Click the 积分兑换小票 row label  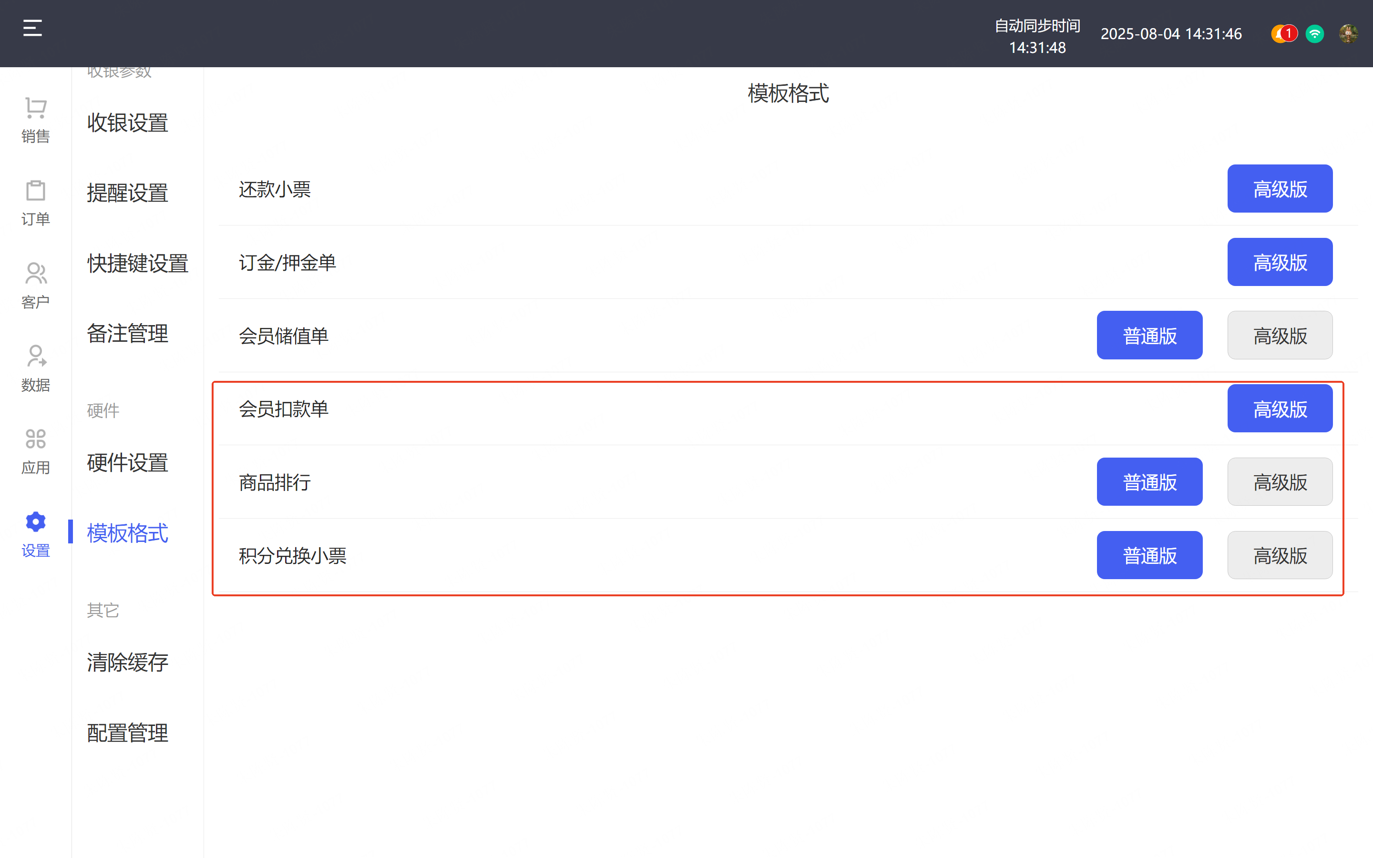pyautogui.click(x=293, y=555)
